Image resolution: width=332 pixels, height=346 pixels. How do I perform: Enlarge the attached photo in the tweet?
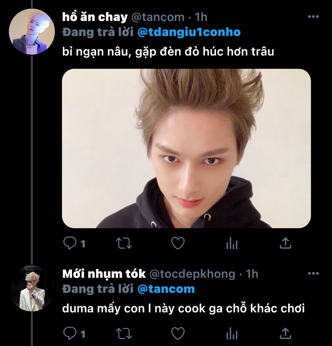(186, 148)
